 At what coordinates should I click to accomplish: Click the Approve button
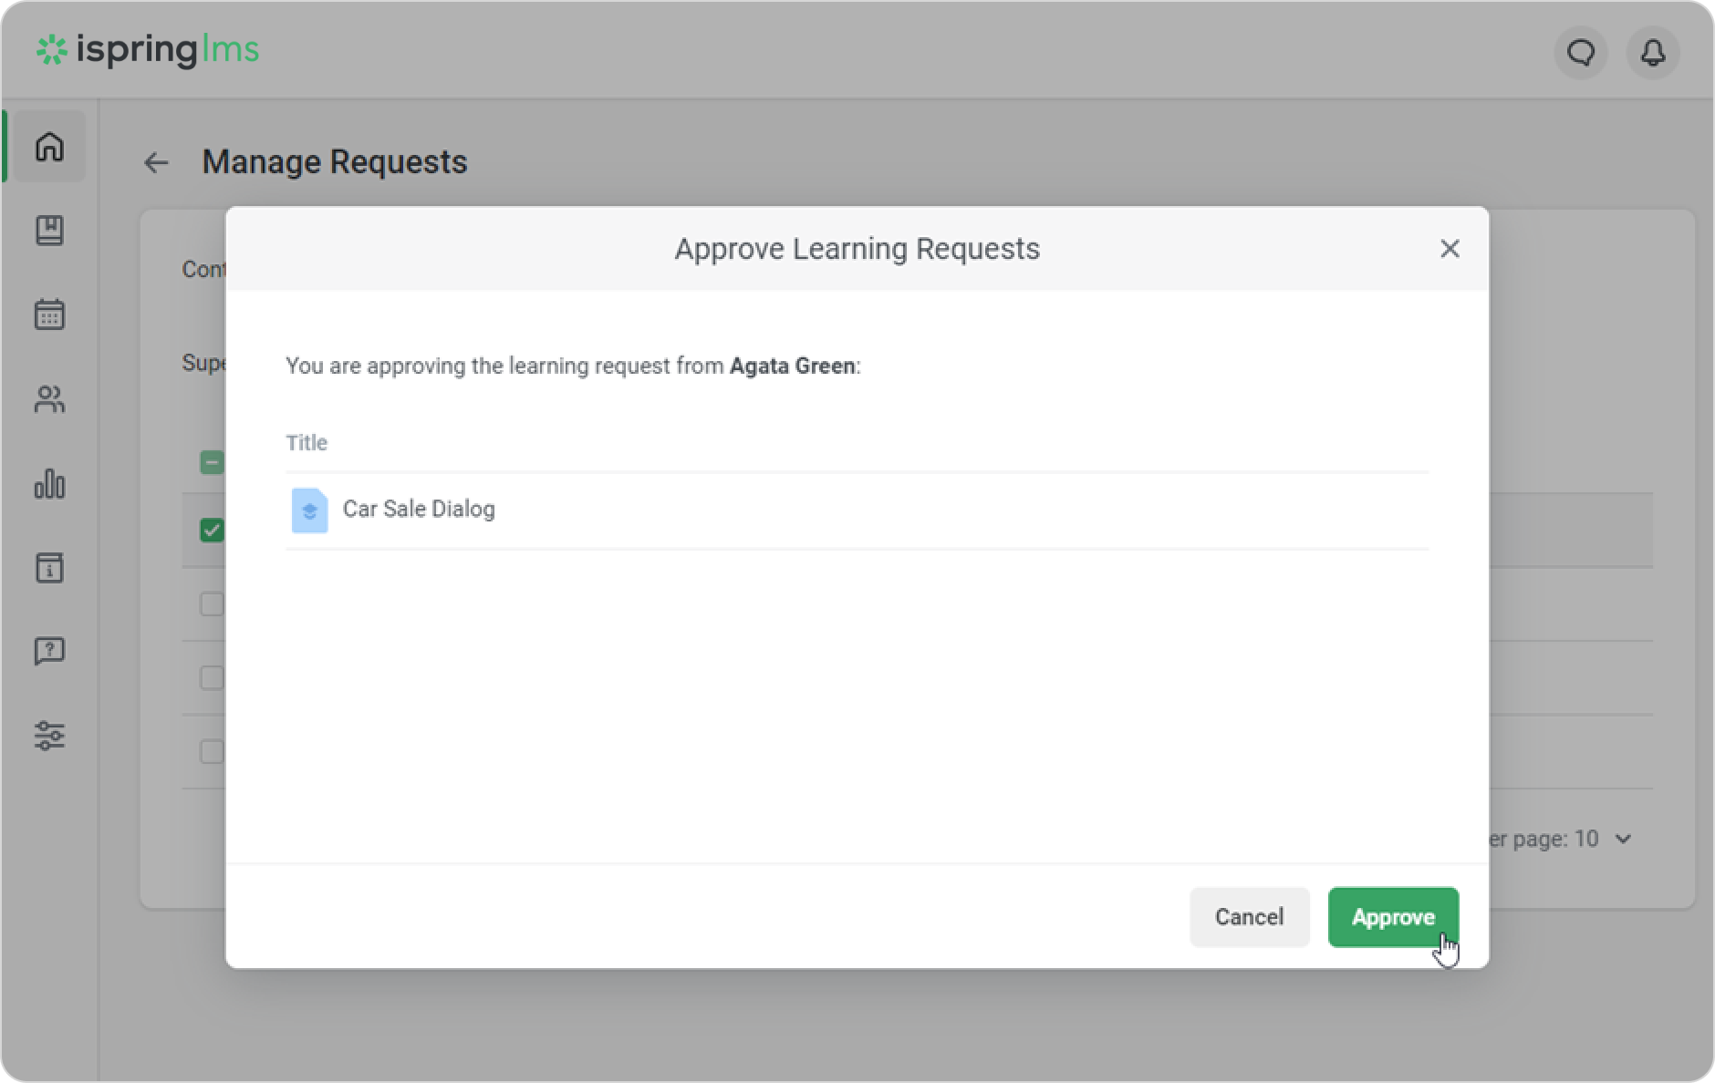click(x=1393, y=917)
